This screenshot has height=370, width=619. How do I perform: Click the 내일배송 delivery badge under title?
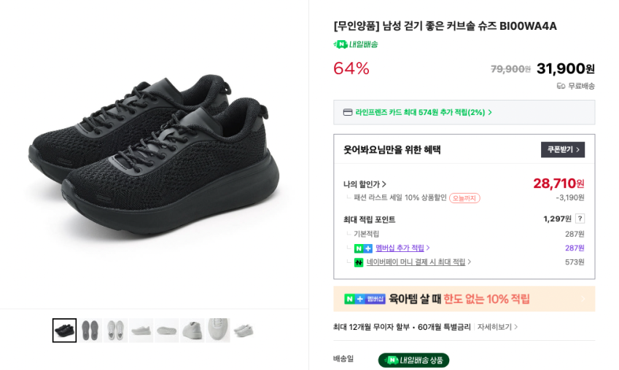(x=356, y=44)
